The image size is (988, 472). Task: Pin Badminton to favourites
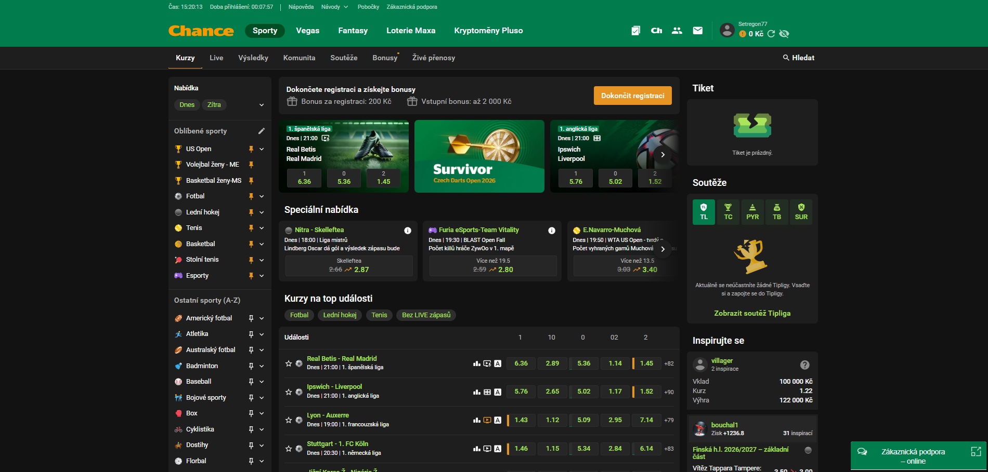tap(251, 366)
